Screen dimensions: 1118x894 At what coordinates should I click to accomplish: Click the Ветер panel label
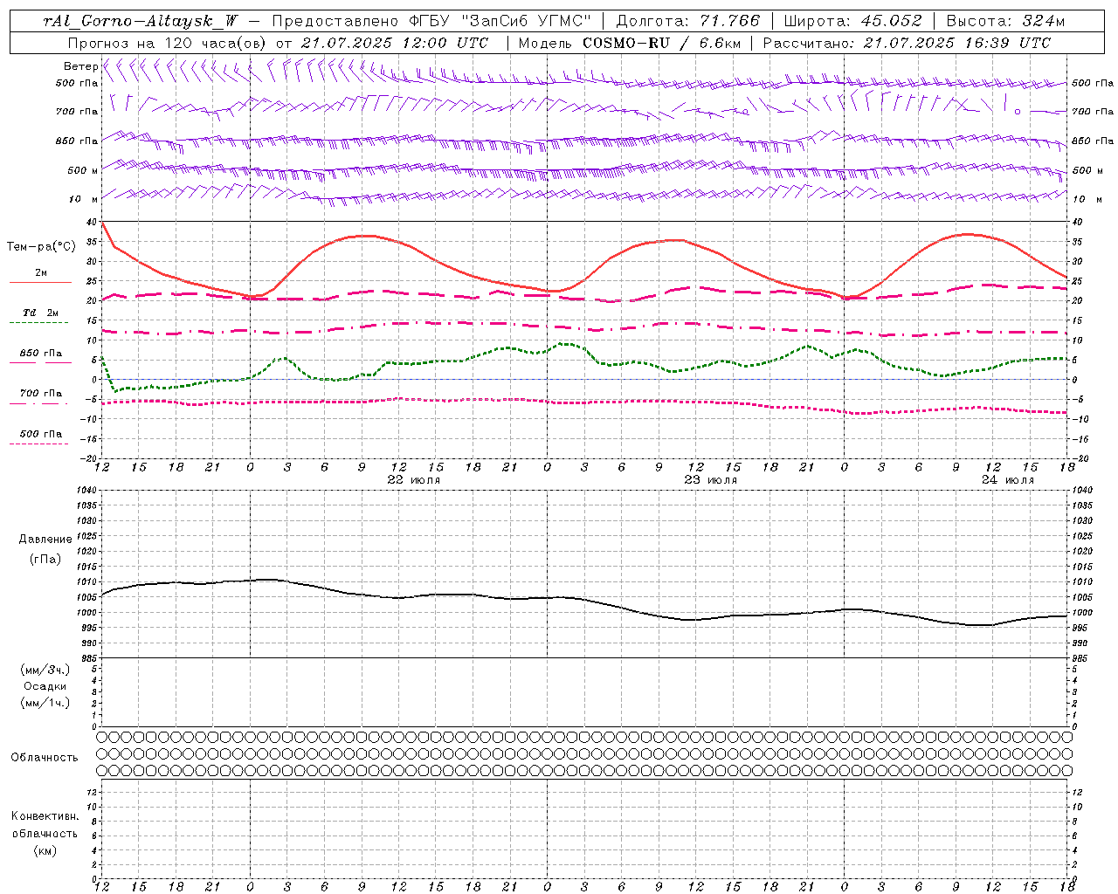80,66
